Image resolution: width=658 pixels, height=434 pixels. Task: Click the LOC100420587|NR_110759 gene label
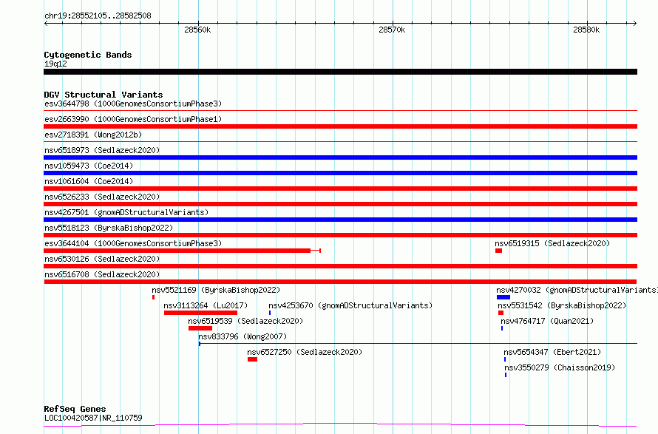[x=93, y=418]
